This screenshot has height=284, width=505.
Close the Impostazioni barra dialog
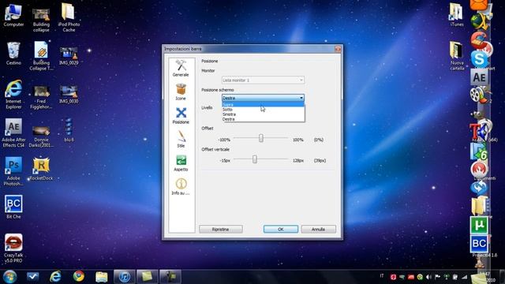[338, 49]
